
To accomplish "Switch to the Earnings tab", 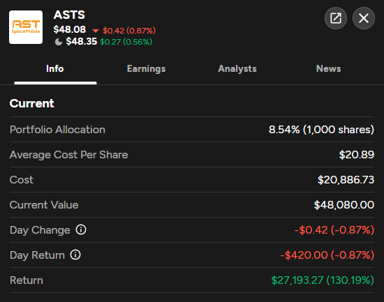I will [x=146, y=69].
